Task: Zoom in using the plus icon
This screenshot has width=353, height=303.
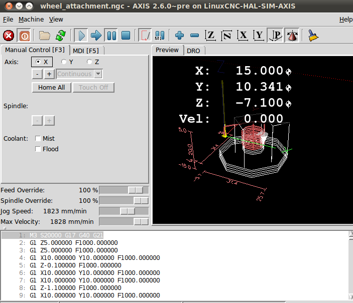Action: click(179, 36)
